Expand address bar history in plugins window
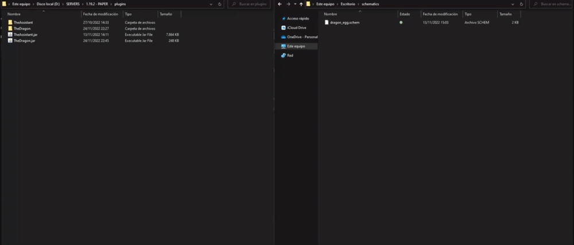The image size is (574, 245). (x=211, y=4)
